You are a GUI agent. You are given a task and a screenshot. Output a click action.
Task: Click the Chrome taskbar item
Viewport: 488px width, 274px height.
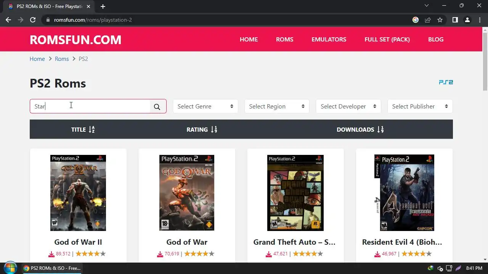(52, 268)
